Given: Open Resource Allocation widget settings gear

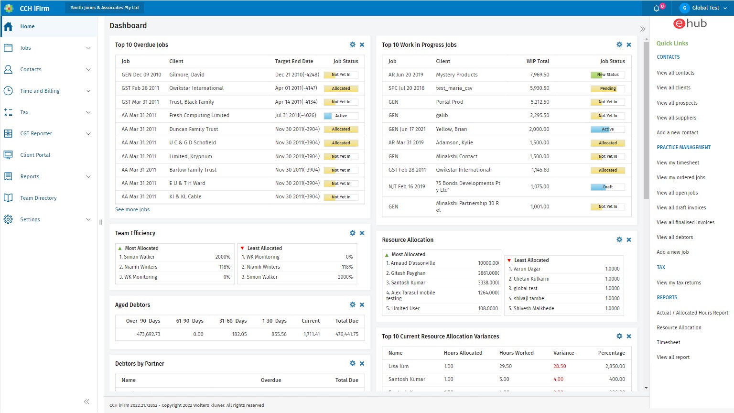Looking at the screenshot, I should point(619,239).
